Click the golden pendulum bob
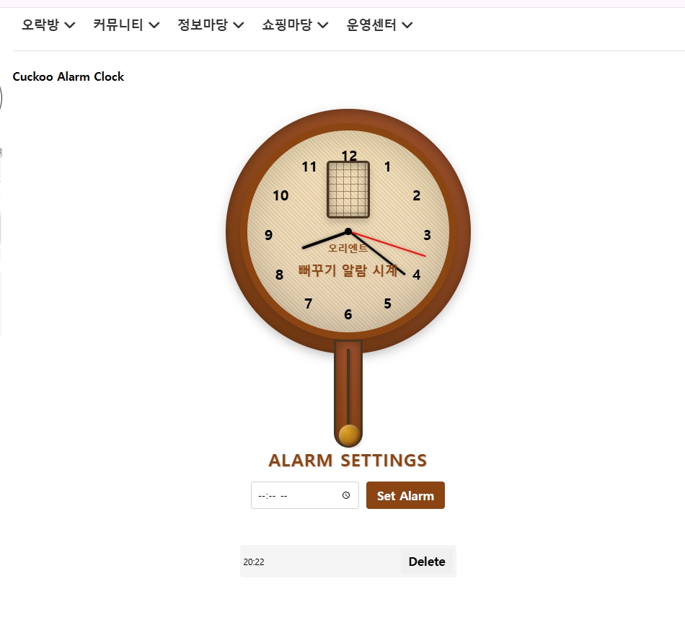Screen dimensions: 685x643 point(349,435)
